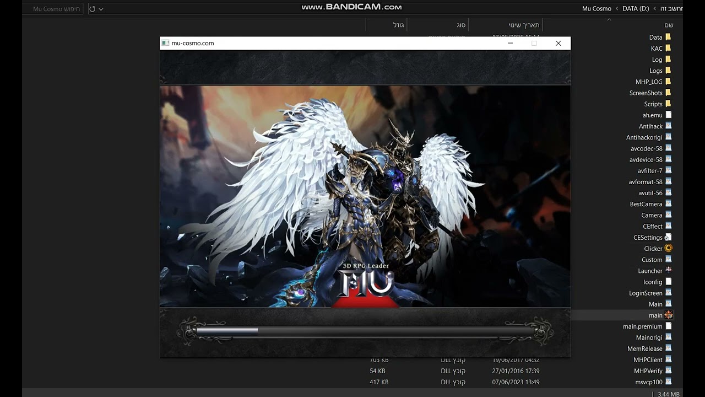Click the 3.44 MB status bar text
The image size is (705, 397).
[x=669, y=394]
